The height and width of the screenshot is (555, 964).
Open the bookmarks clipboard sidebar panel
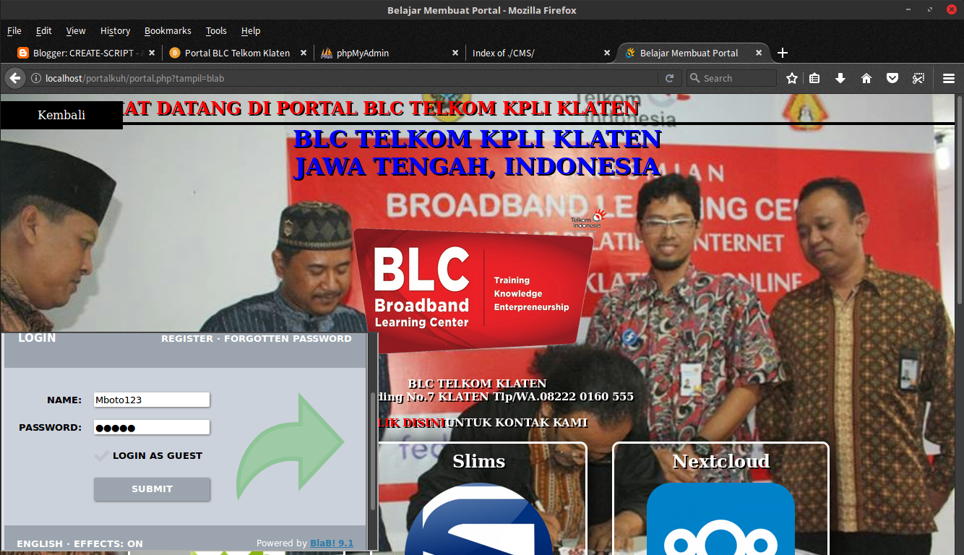coord(814,78)
